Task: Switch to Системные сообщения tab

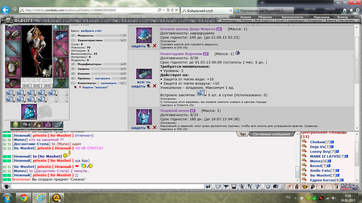Action: click(271, 134)
